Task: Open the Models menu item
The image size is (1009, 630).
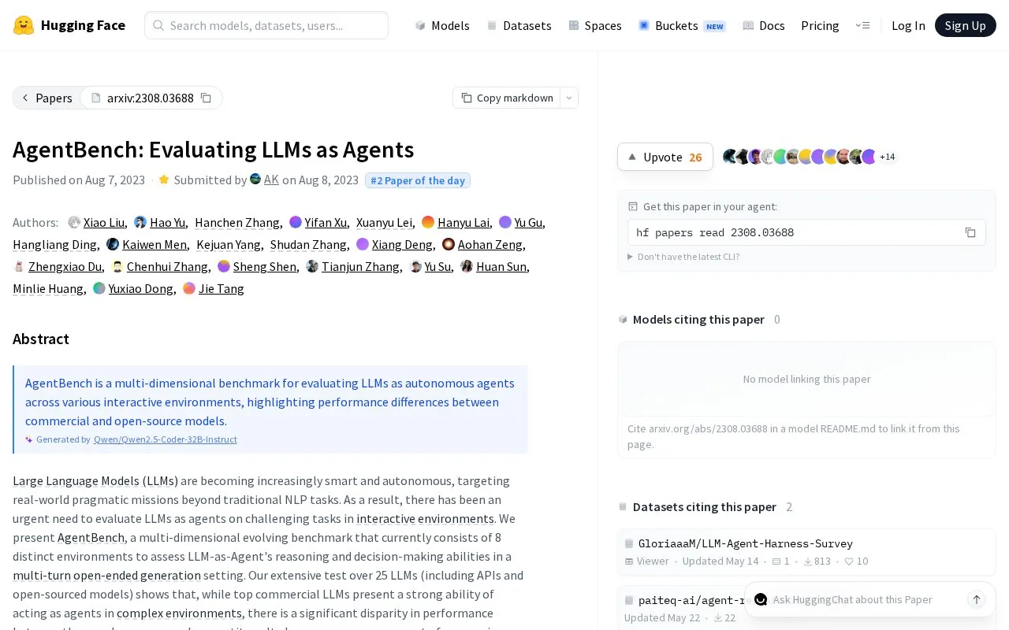Action: pos(442,25)
